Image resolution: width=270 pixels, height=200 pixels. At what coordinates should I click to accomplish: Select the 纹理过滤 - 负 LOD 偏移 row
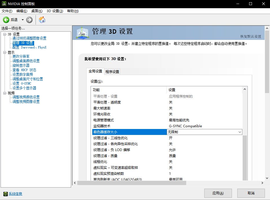coord(167,150)
